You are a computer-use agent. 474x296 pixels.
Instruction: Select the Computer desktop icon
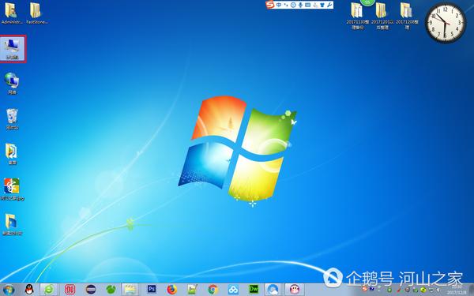click(12, 48)
